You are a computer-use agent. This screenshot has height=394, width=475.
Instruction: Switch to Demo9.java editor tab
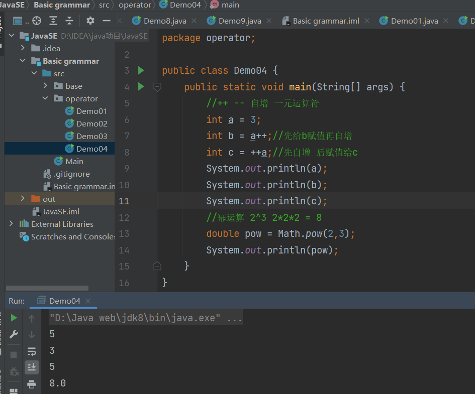(x=239, y=21)
